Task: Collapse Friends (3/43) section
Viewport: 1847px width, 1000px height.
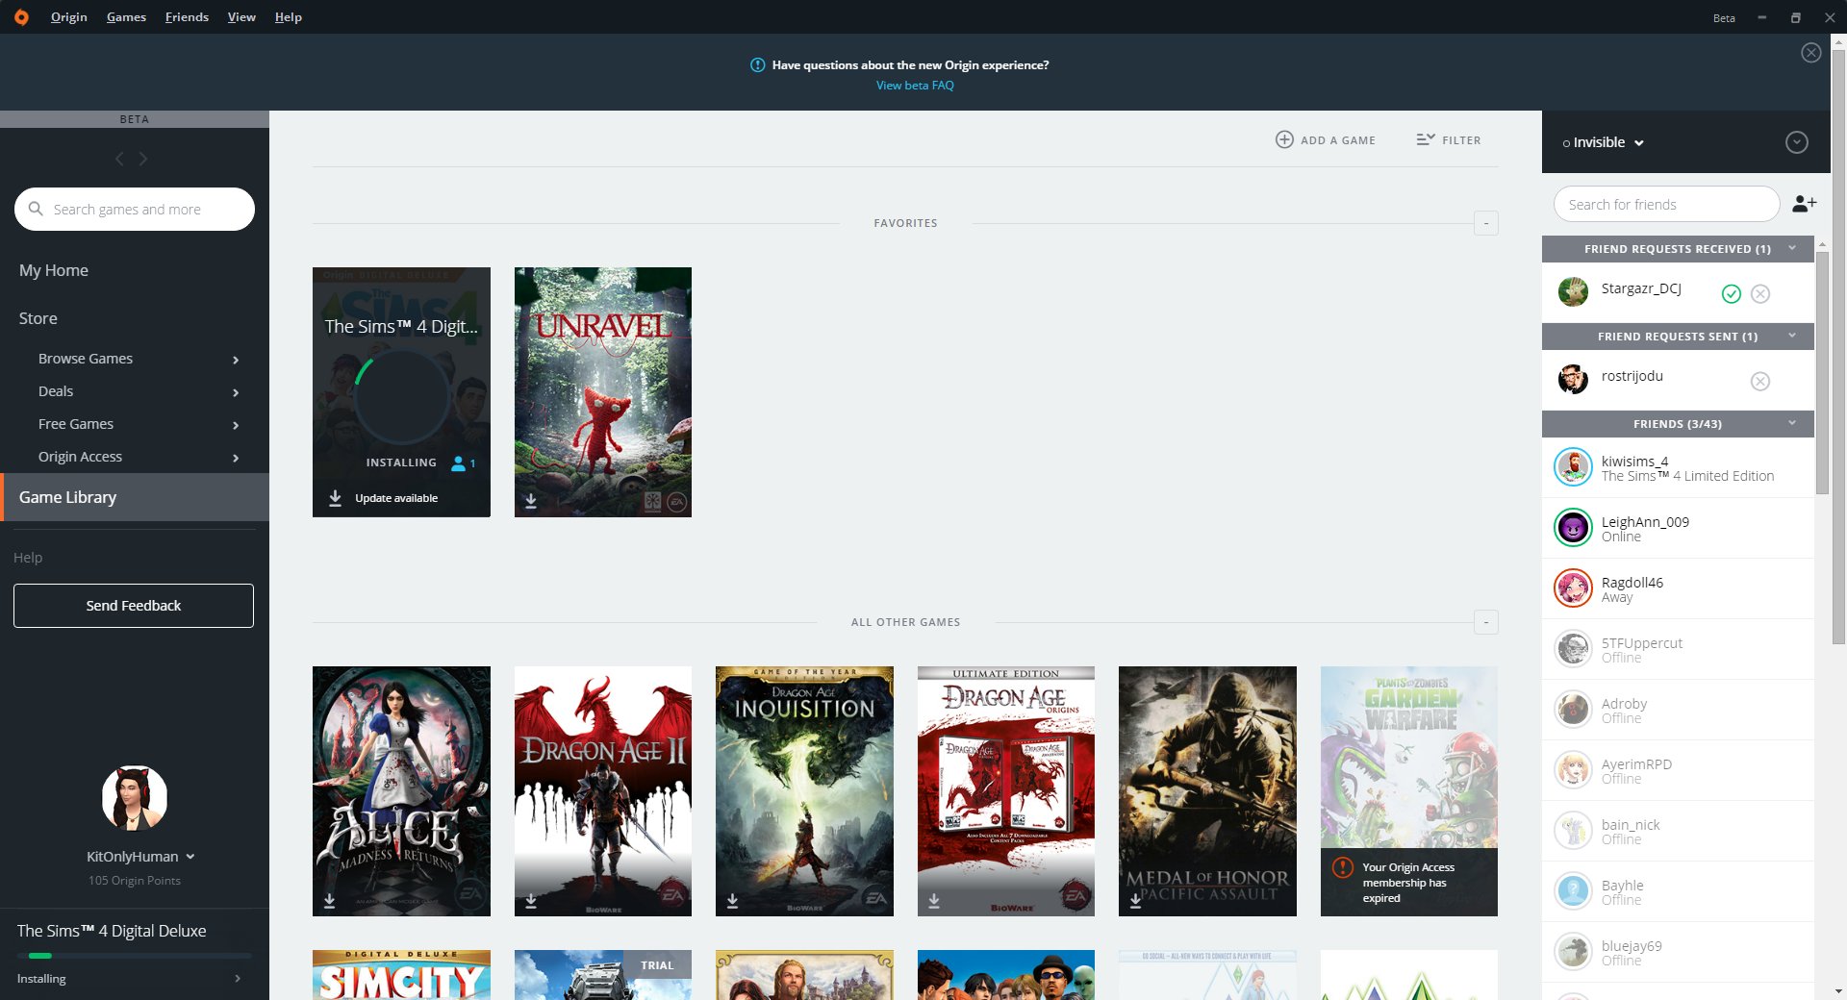Action: [1792, 423]
